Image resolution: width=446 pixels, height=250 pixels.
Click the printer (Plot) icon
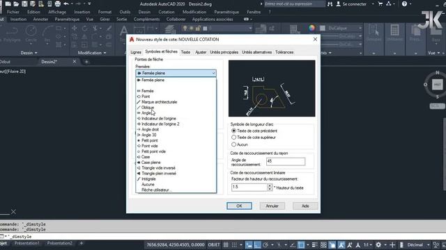58,4
